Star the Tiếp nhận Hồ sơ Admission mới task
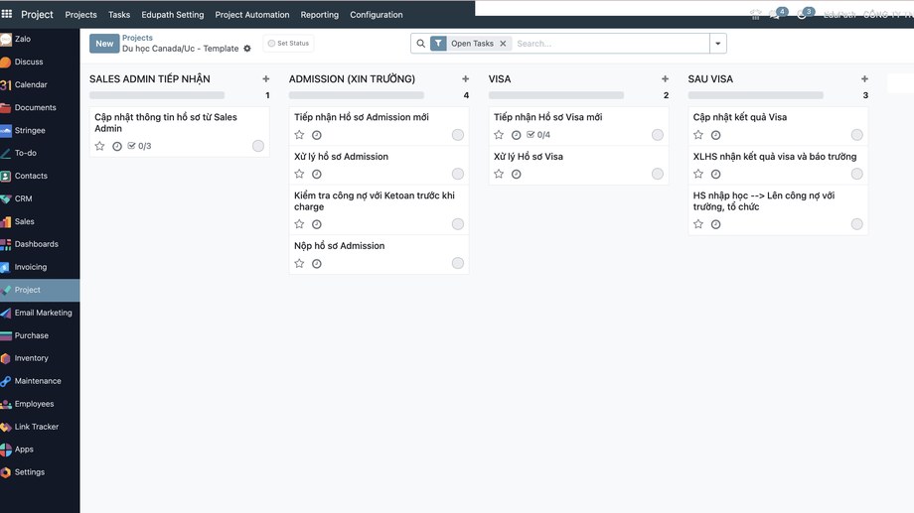The width and height of the screenshot is (914, 513). tap(299, 135)
